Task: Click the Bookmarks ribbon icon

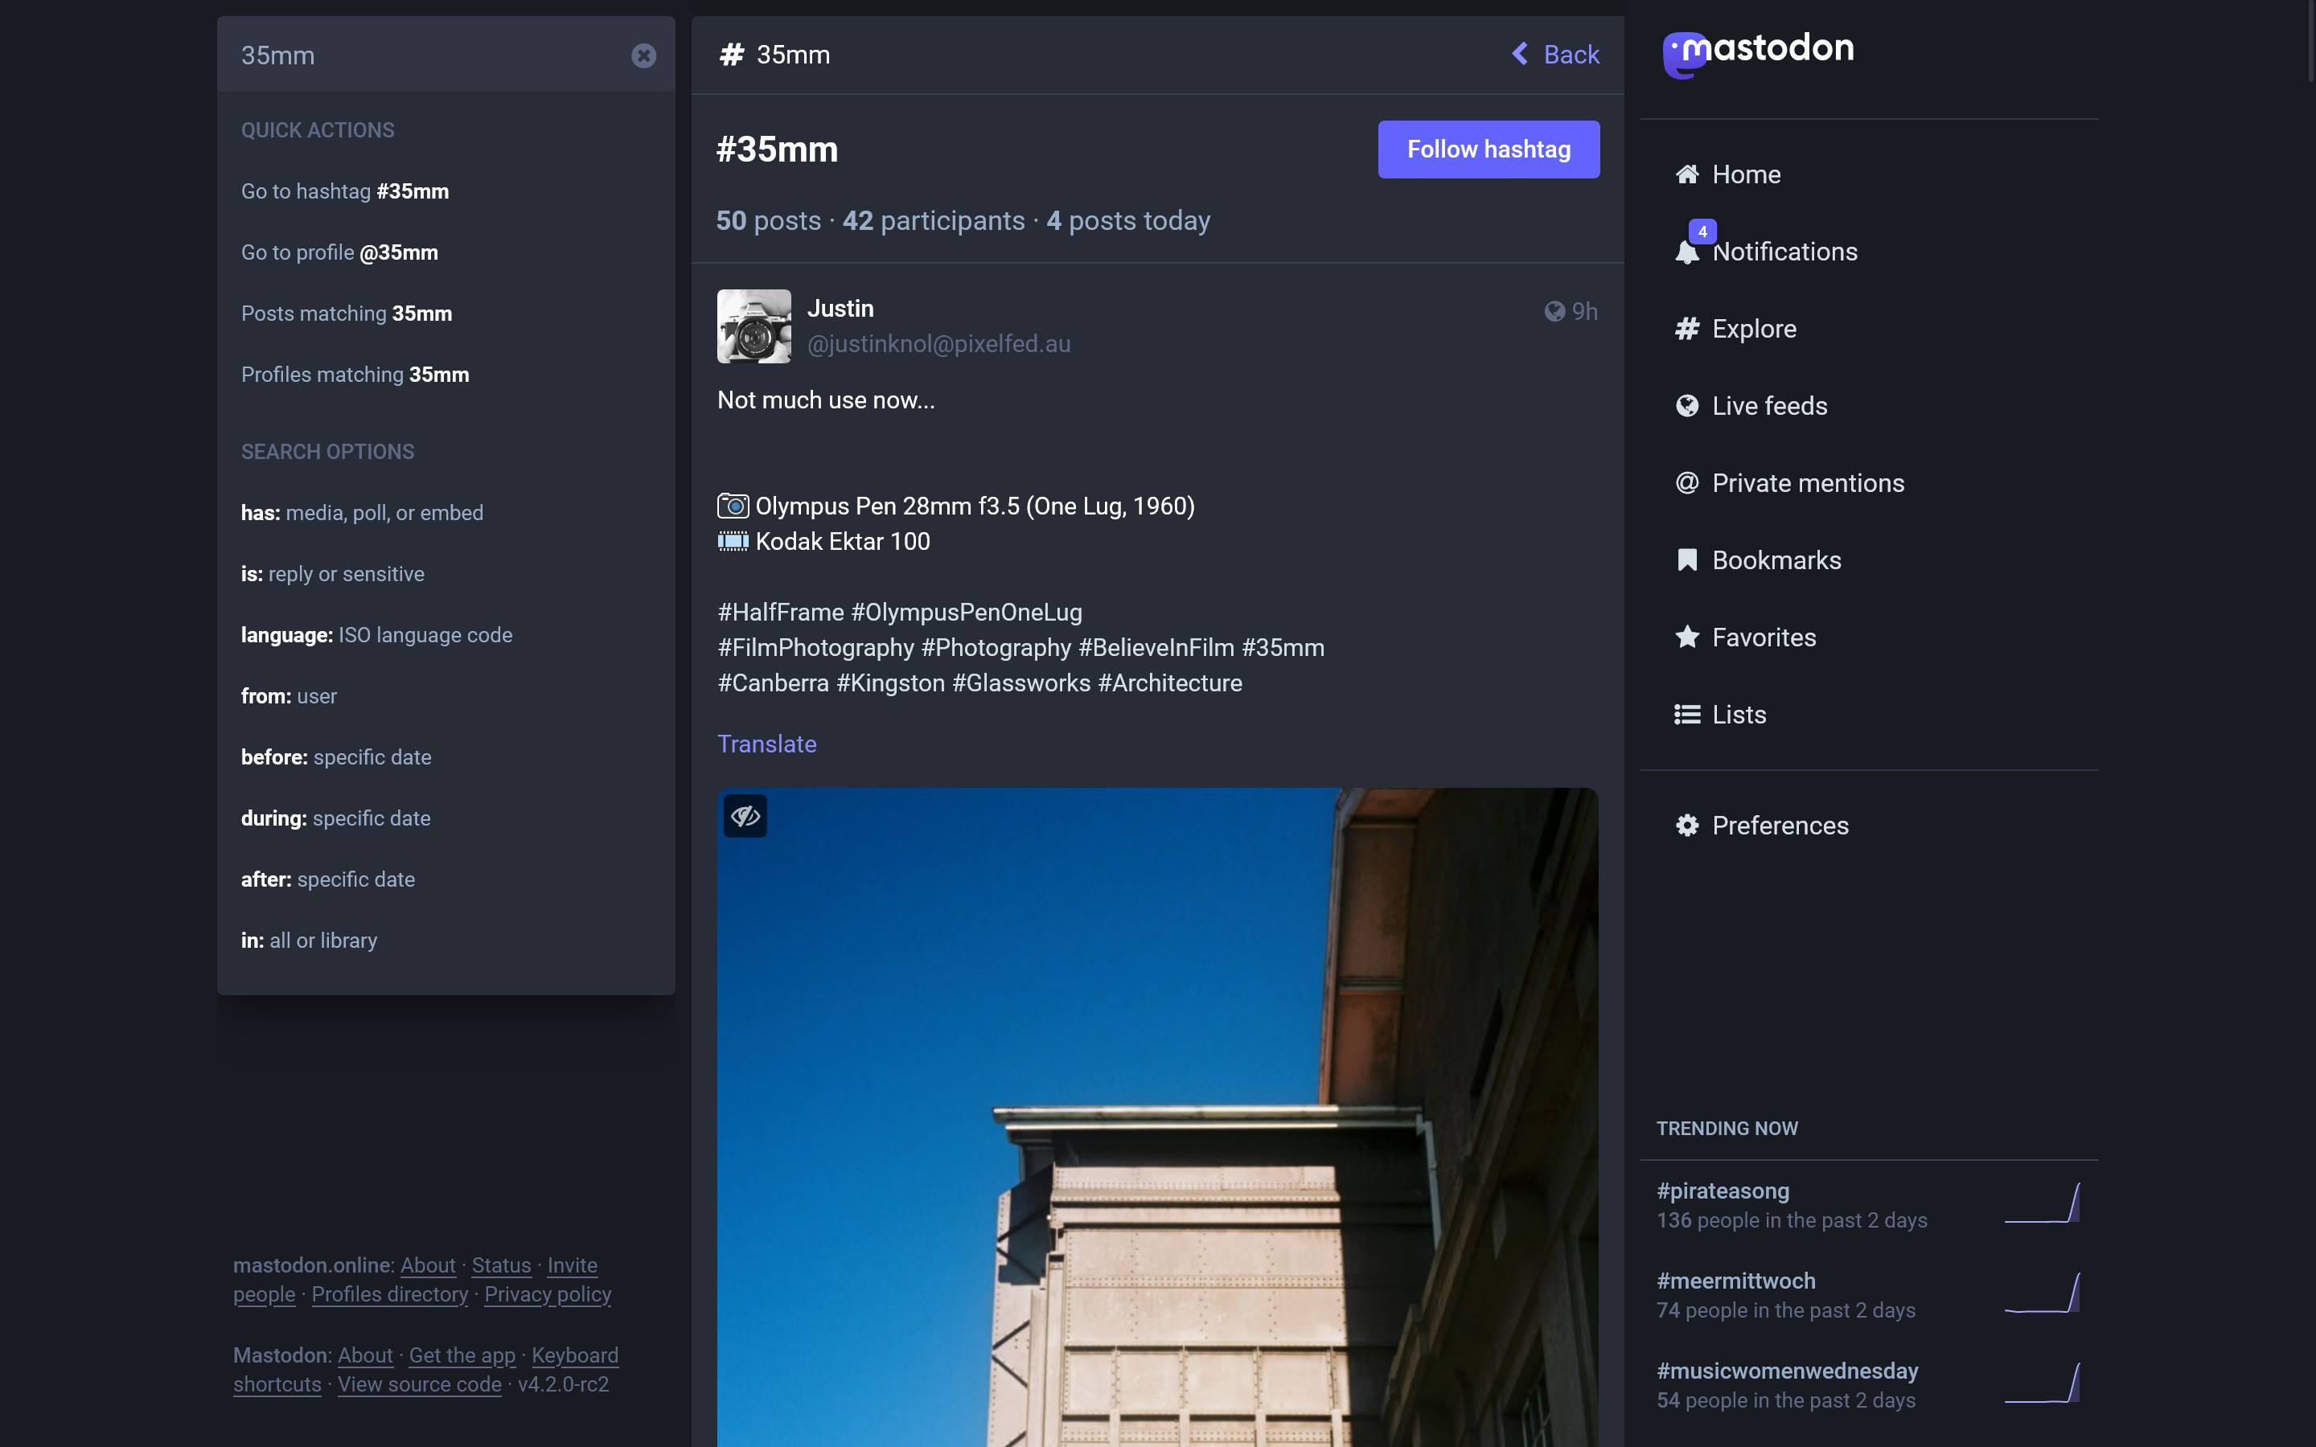Action: tap(1687, 560)
